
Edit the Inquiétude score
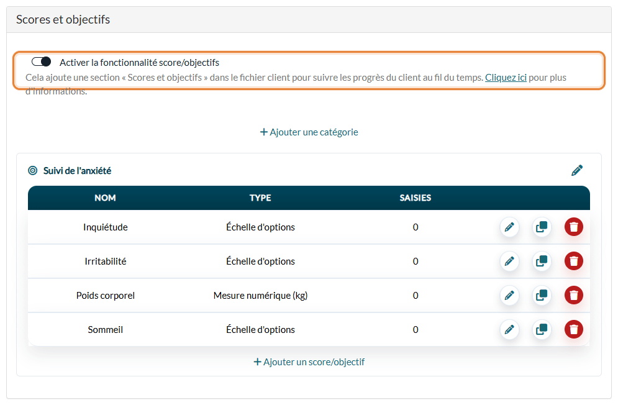pyautogui.click(x=509, y=227)
